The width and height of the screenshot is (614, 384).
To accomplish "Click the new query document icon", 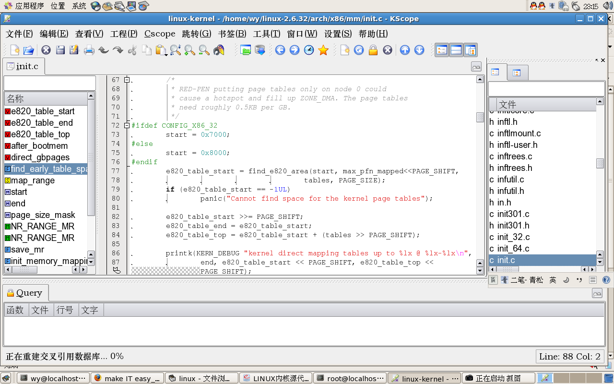I will (344, 50).
